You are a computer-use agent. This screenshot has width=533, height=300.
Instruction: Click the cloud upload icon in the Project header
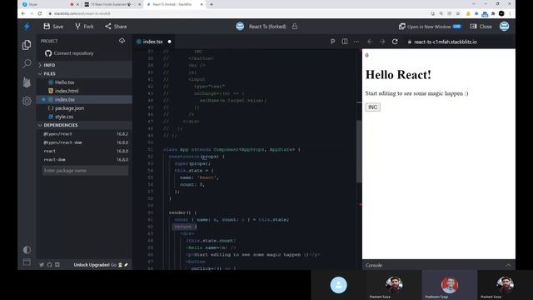click(122, 41)
